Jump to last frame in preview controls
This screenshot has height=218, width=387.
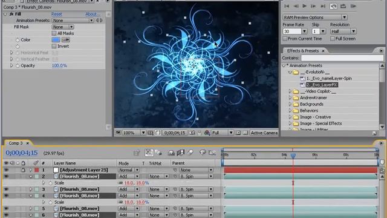pos(323,6)
